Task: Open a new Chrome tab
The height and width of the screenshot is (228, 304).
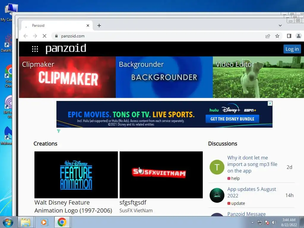Action: (x=99, y=26)
